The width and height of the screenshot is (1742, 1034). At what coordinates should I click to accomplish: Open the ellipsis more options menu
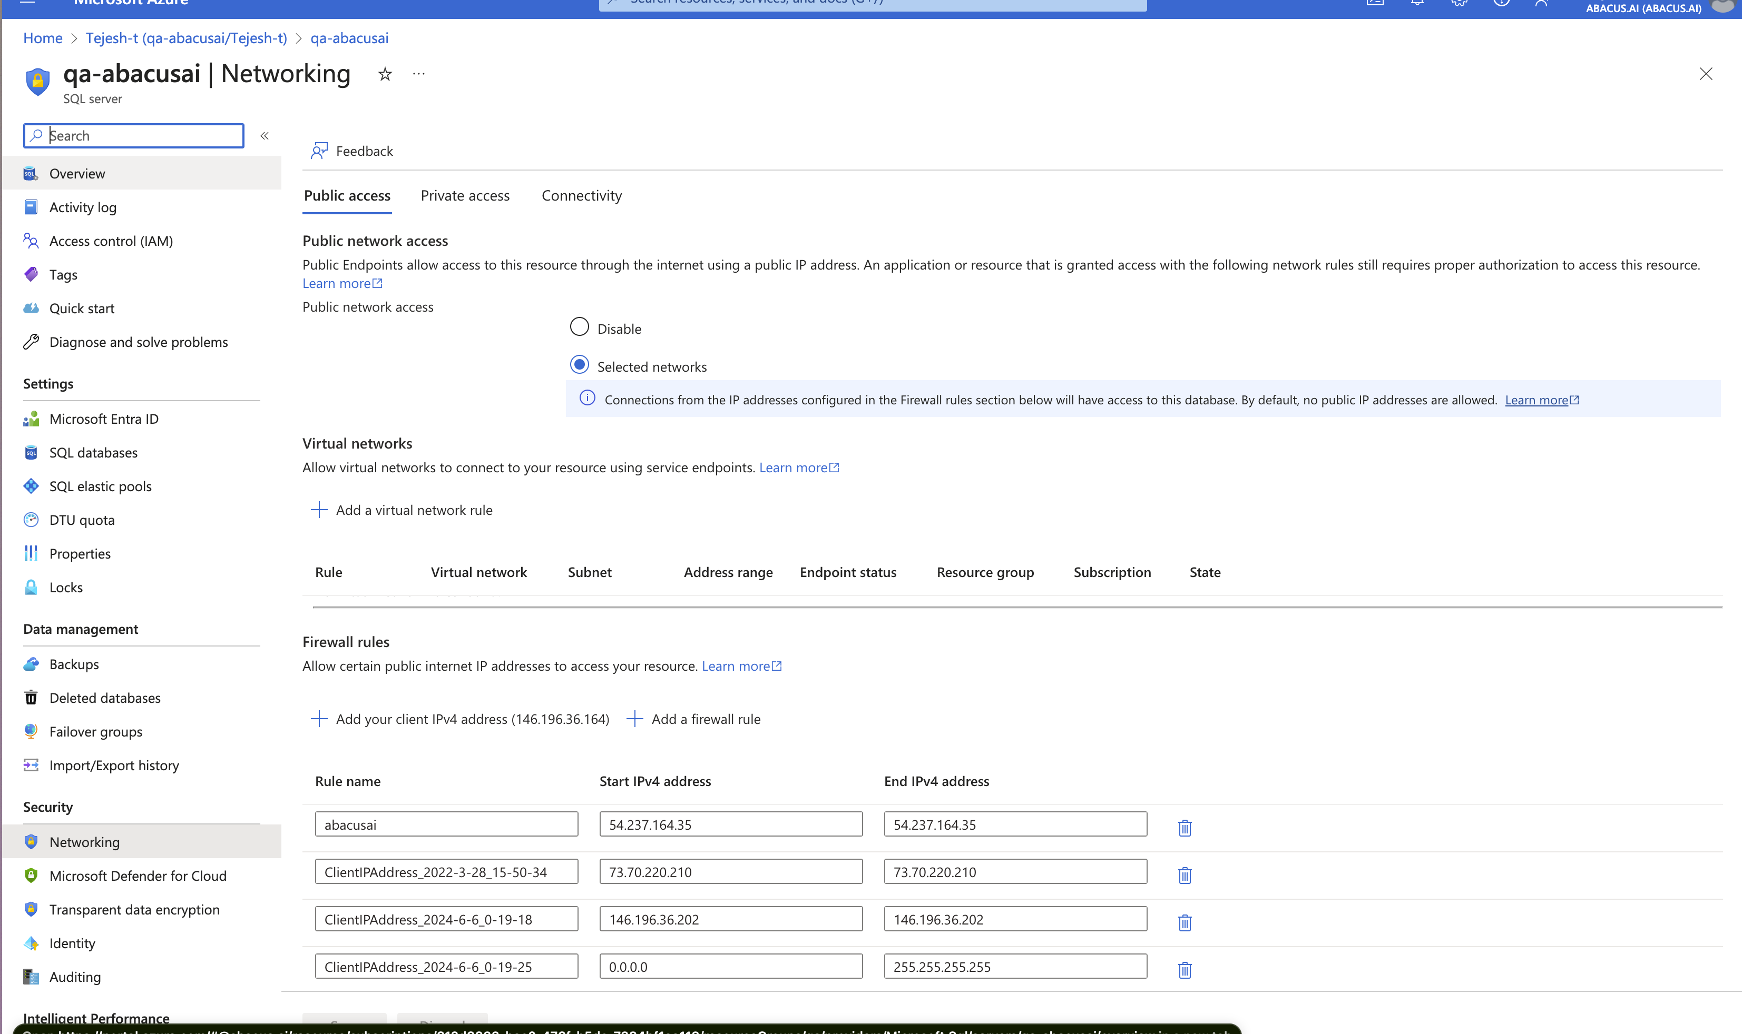coord(418,74)
